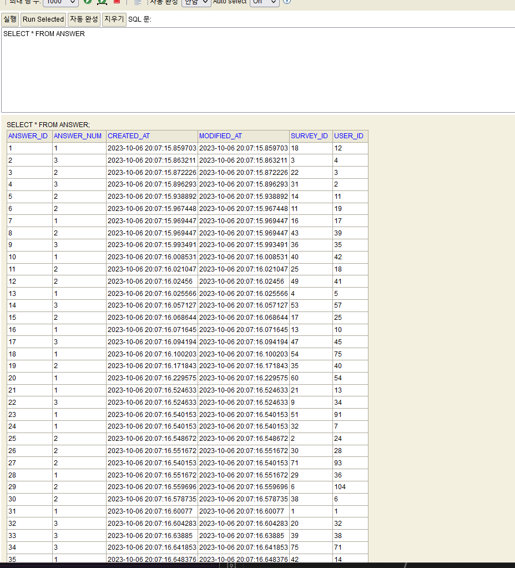Click CREATED_AT cell '2023-10-06 20:07:16.02456'
This screenshot has width=515, height=568.
click(152, 282)
